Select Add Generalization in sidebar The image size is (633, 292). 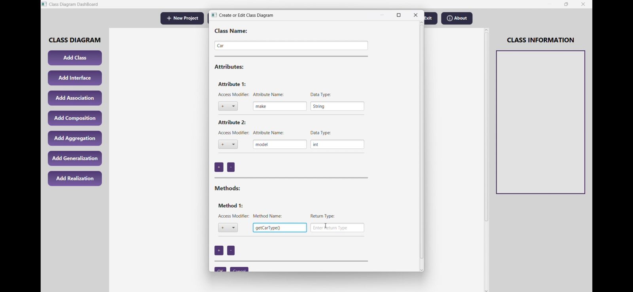click(75, 159)
